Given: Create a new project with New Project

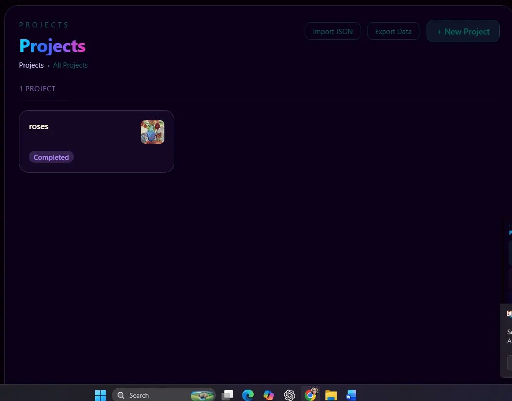Looking at the screenshot, I should pos(463,31).
